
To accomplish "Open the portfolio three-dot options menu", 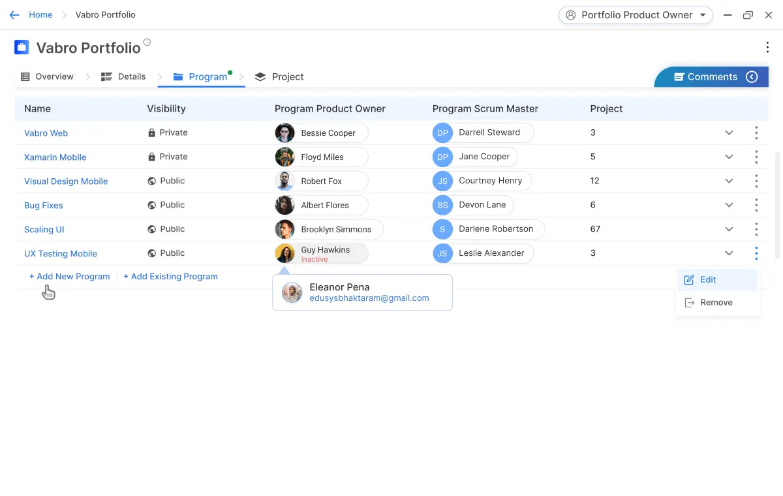I will (x=767, y=47).
